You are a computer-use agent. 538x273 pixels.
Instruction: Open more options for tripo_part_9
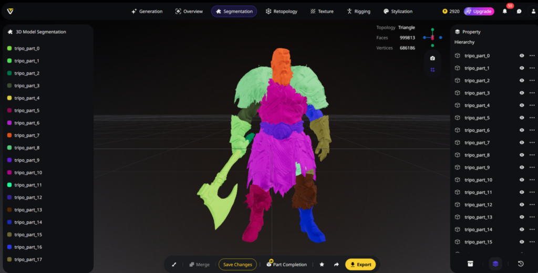pyautogui.click(x=532, y=167)
